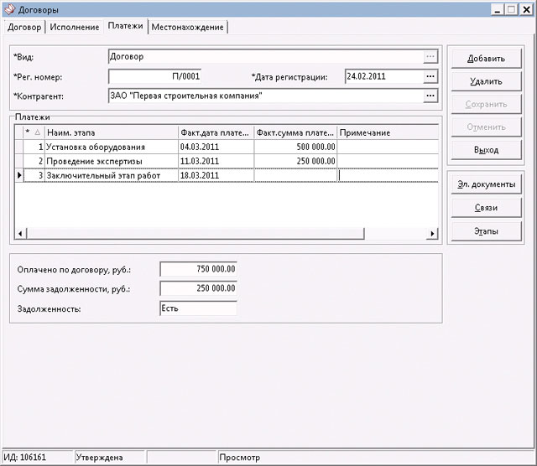Screen dimensions: 537x466
Task: Click the date cell 04.03.2011
Action: tap(216, 147)
